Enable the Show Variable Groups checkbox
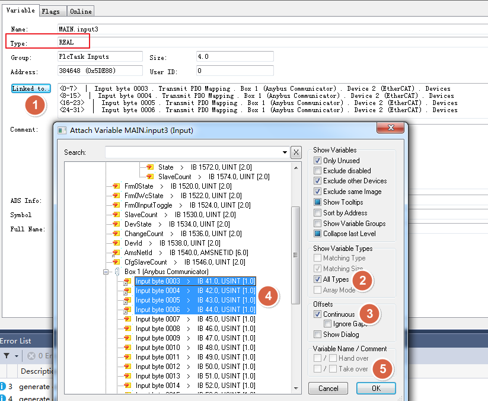Screen dimensions: 488x401 (317, 223)
